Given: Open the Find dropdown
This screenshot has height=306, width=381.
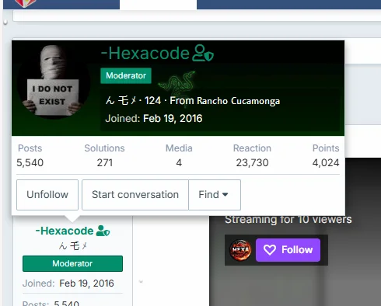Looking at the screenshot, I should tap(215, 195).
